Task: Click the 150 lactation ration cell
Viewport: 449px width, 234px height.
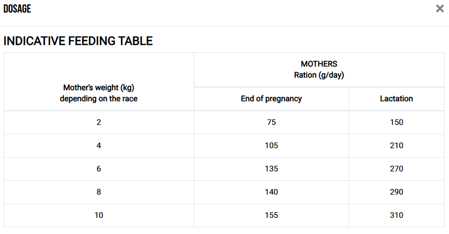Action: [396, 122]
